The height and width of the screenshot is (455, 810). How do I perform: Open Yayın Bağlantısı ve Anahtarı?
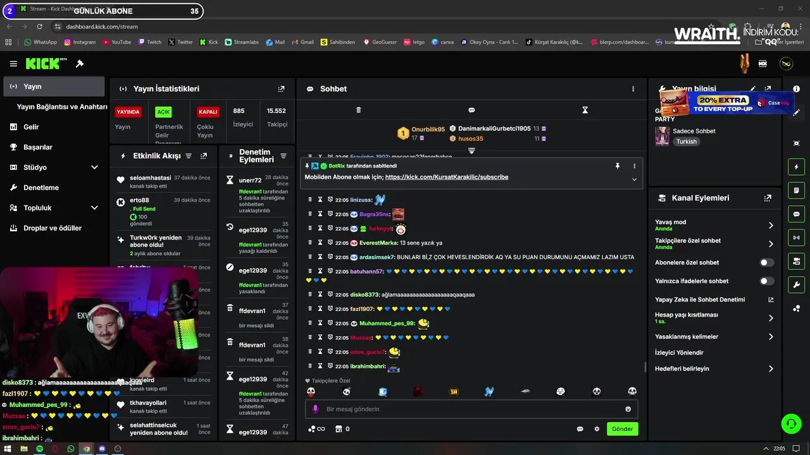62,107
